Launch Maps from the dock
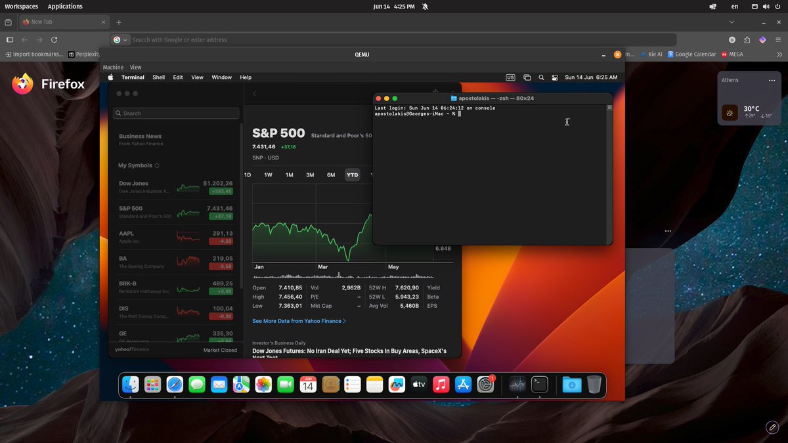The image size is (788, 443). pyautogui.click(x=241, y=385)
